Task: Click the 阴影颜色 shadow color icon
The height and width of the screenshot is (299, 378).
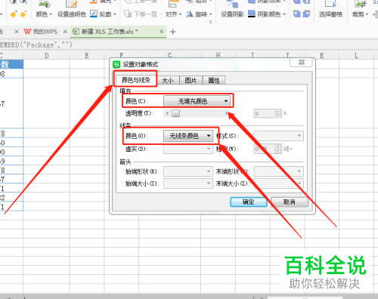Action: (x=252, y=14)
